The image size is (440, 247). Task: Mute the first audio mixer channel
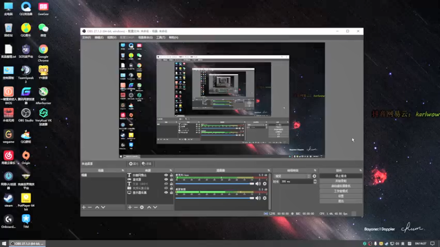click(258, 184)
